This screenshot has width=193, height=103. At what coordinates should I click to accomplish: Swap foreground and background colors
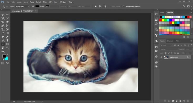[x=8, y=55]
